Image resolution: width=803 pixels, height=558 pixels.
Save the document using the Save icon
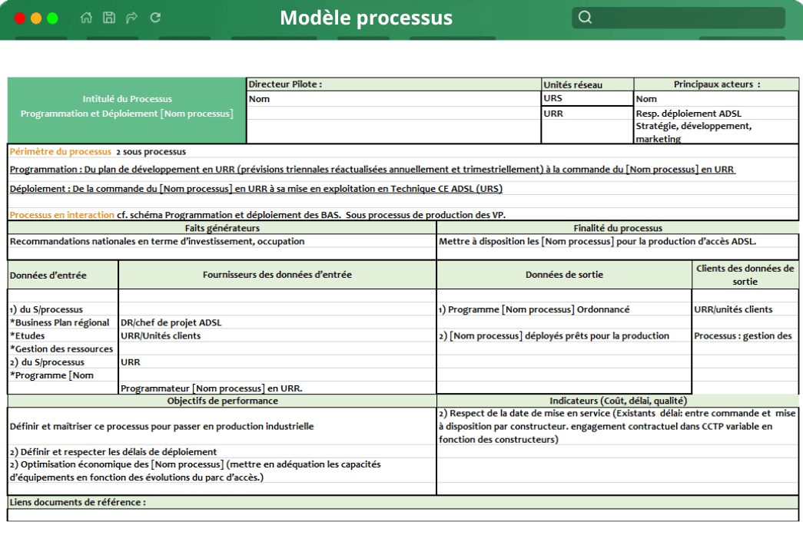point(108,17)
